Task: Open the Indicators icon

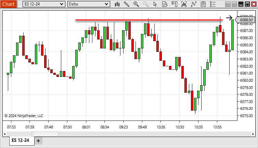Action: (194, 4)
